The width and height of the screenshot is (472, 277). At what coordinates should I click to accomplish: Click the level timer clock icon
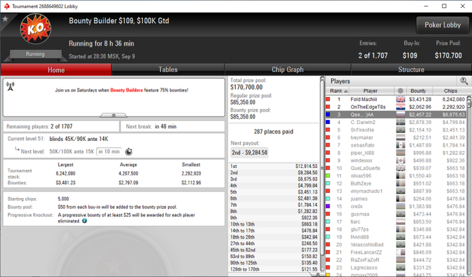129,152
